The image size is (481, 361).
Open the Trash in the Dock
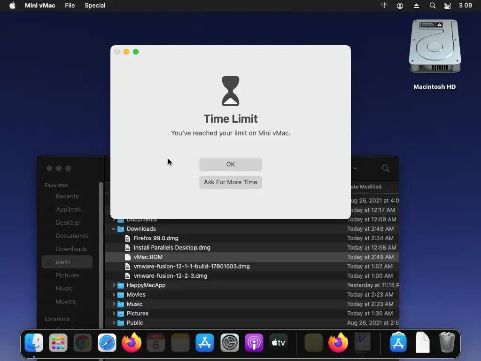(x=447, y=342)
